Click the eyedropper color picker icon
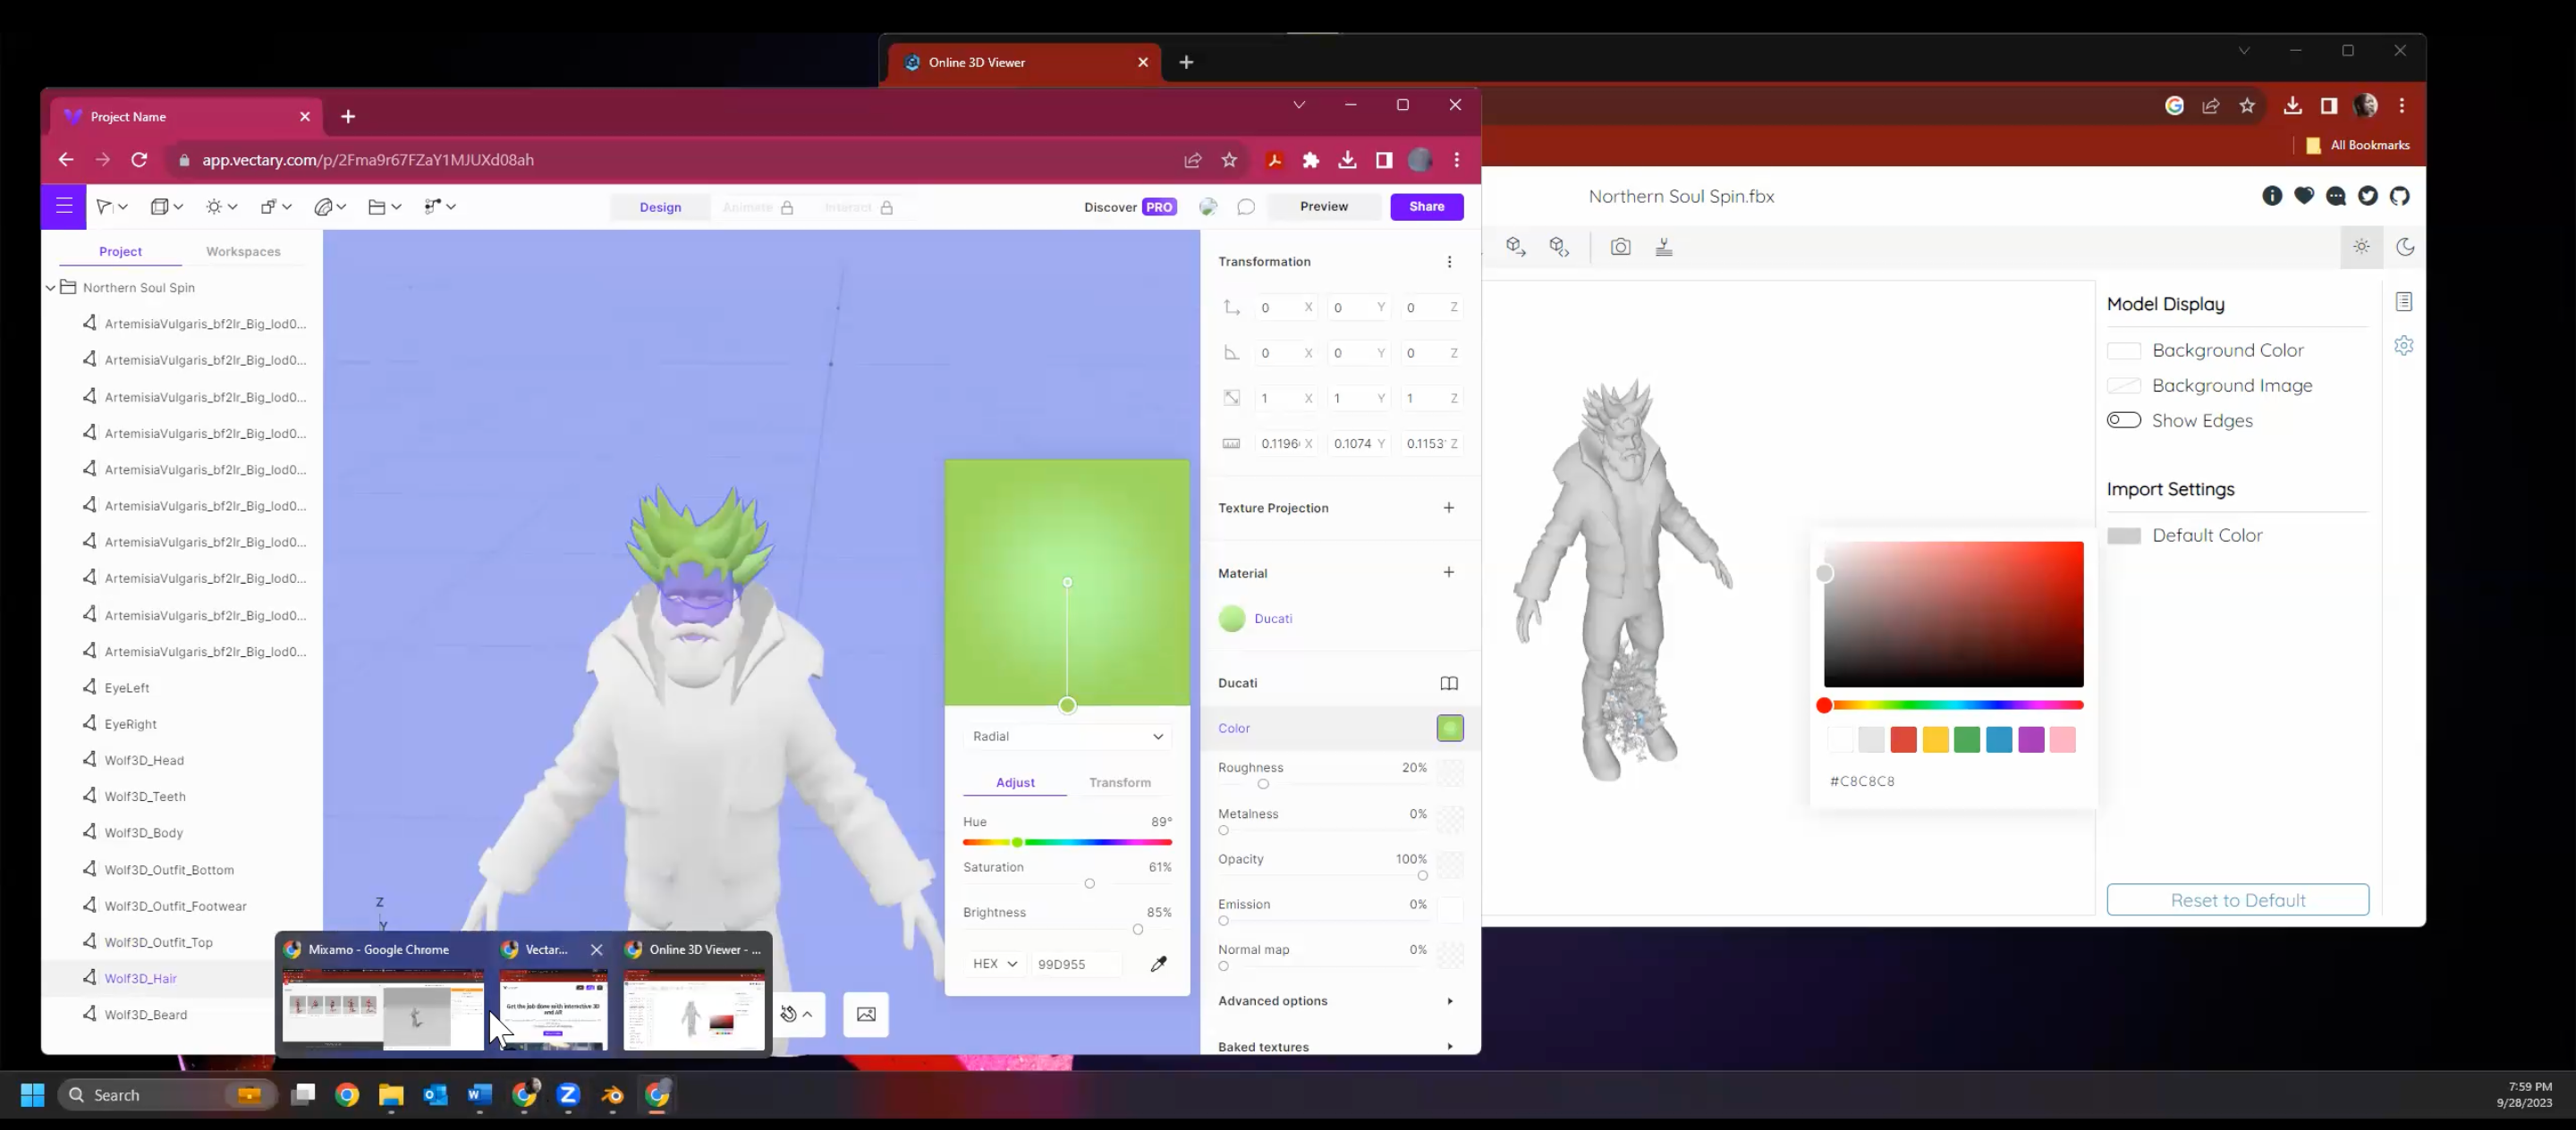 click(1158, 963)
